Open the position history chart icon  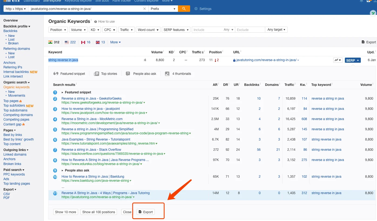[x=338, y=60]
